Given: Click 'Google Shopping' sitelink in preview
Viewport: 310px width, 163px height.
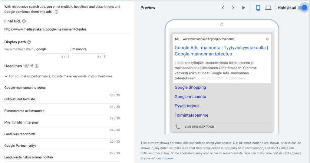Looking at the screenshot, I should (x=190, y=88).
